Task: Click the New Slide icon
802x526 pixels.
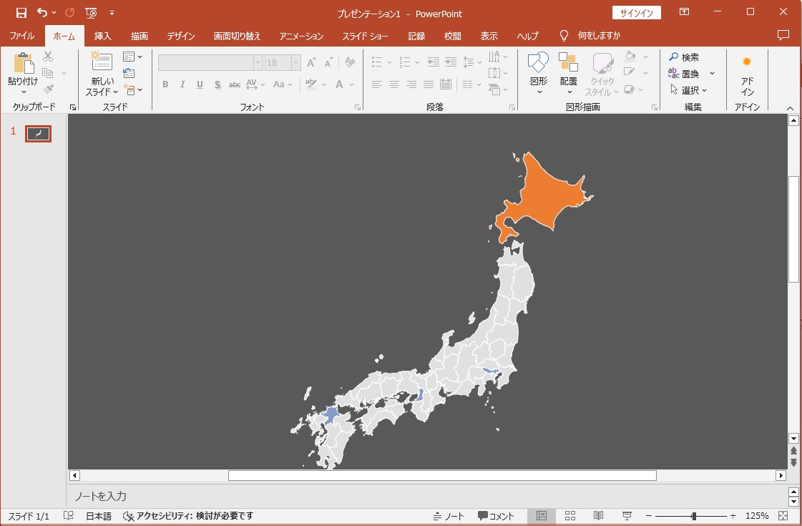Action: 102,62
